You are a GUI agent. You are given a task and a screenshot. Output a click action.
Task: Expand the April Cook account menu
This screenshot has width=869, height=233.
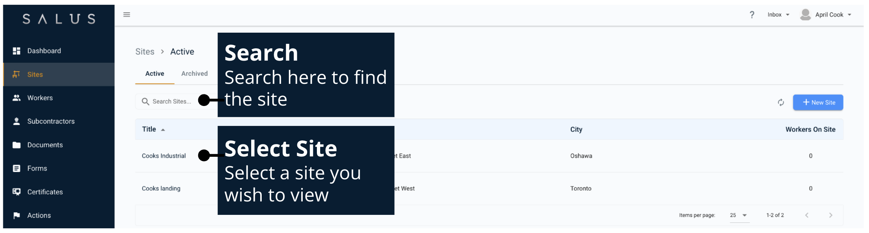click(829, 15)
